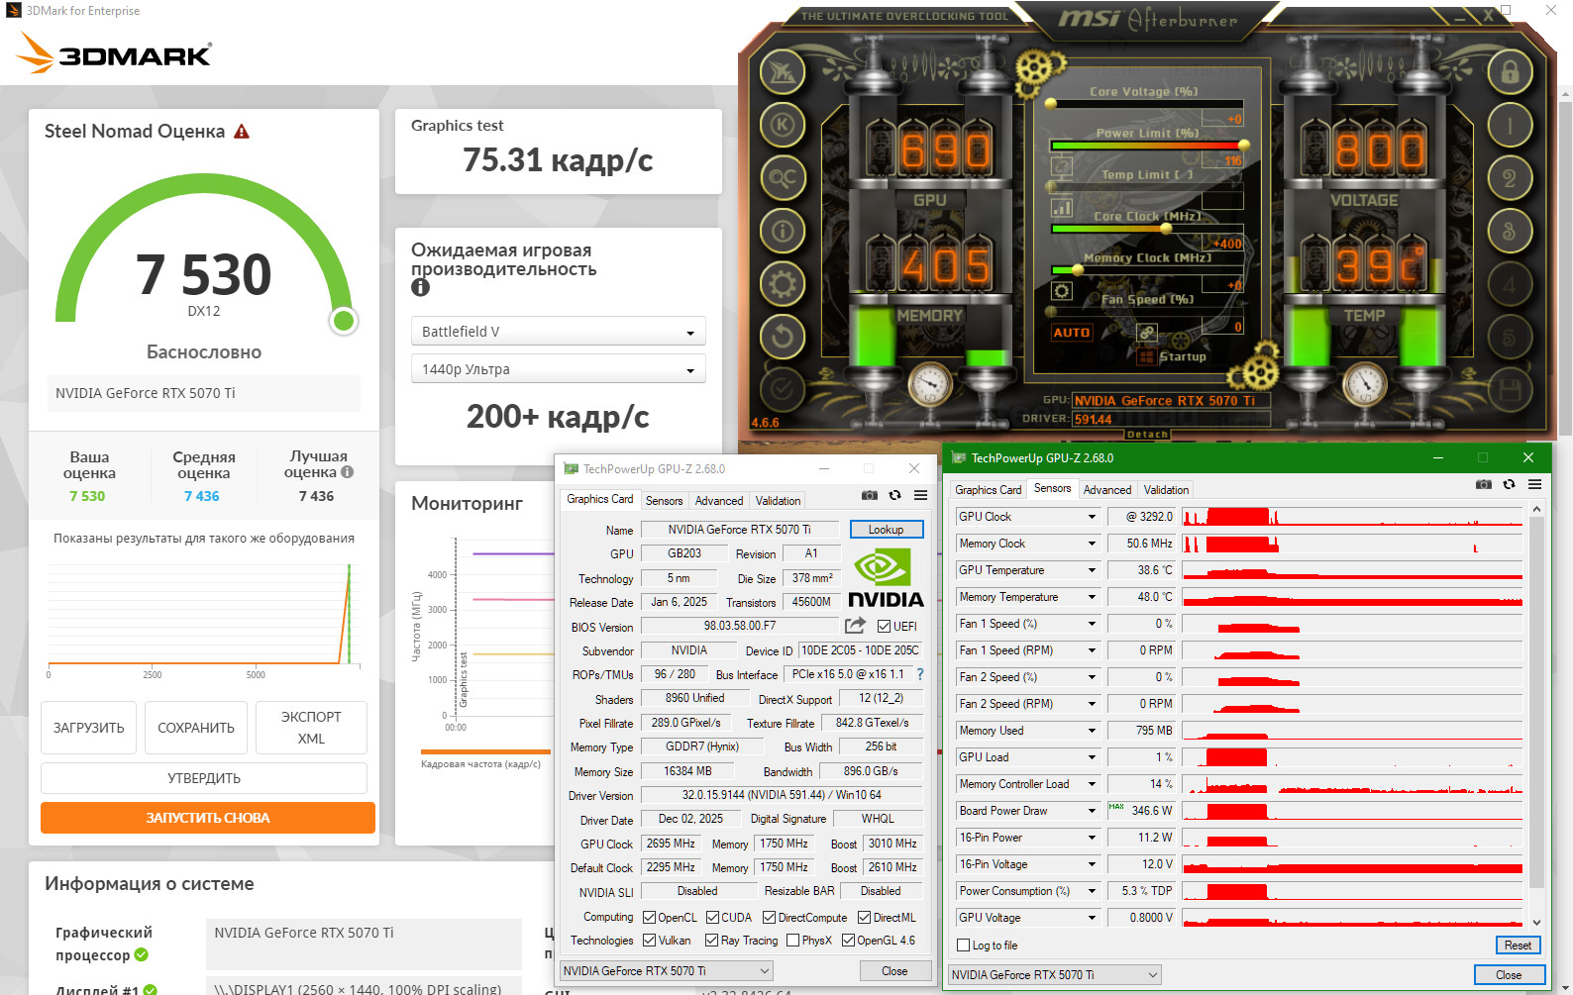
Task: Apply settings with the Afterburner checkmark icon
Action: (783, 390)
